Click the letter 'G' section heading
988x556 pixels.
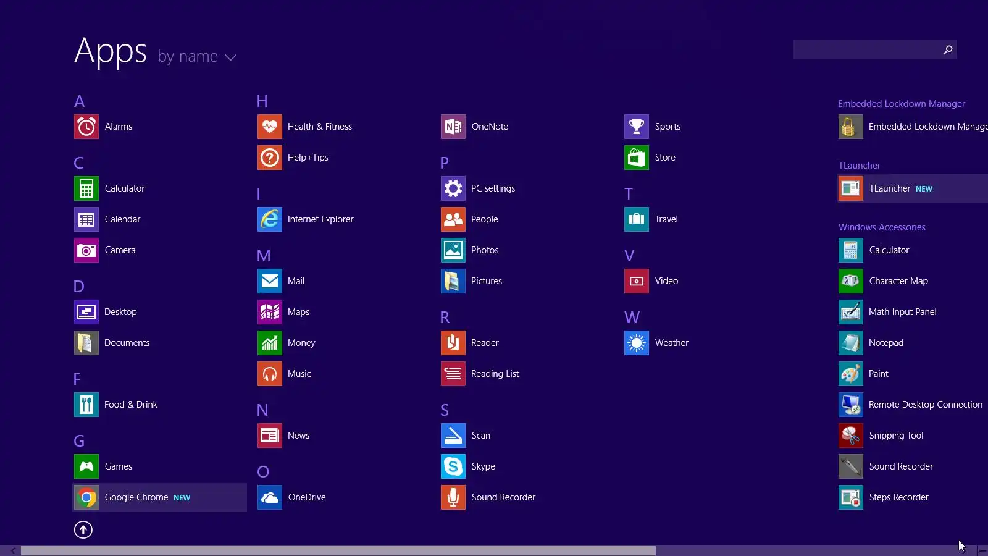pyautogui.click(x=79, y=441)
